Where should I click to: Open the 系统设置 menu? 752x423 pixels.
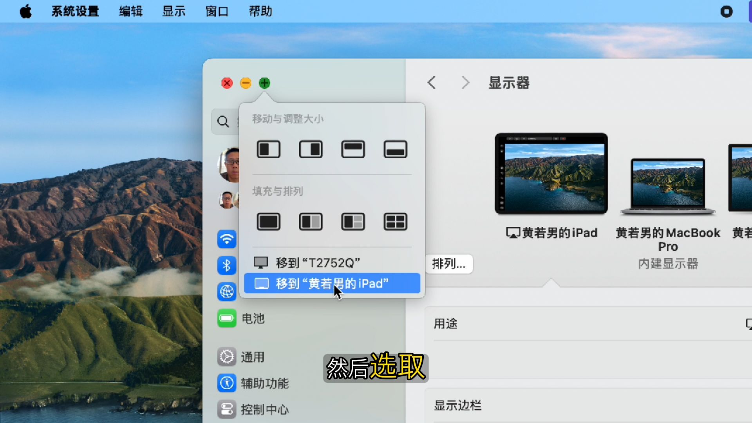(x=75, y=11)
